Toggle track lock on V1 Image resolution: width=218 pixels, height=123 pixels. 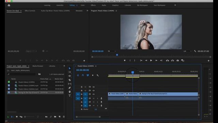(82, 94)
